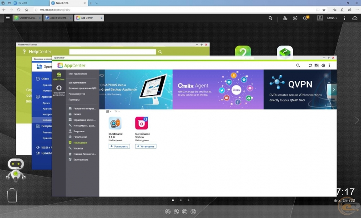
Task: Click the second bottom dock icon
Action: tap(176, 212)
